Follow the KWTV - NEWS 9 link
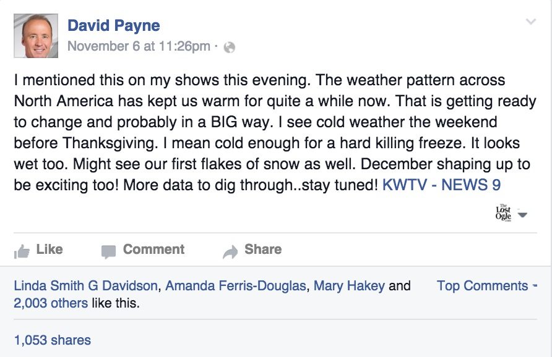 pos(441,185)
